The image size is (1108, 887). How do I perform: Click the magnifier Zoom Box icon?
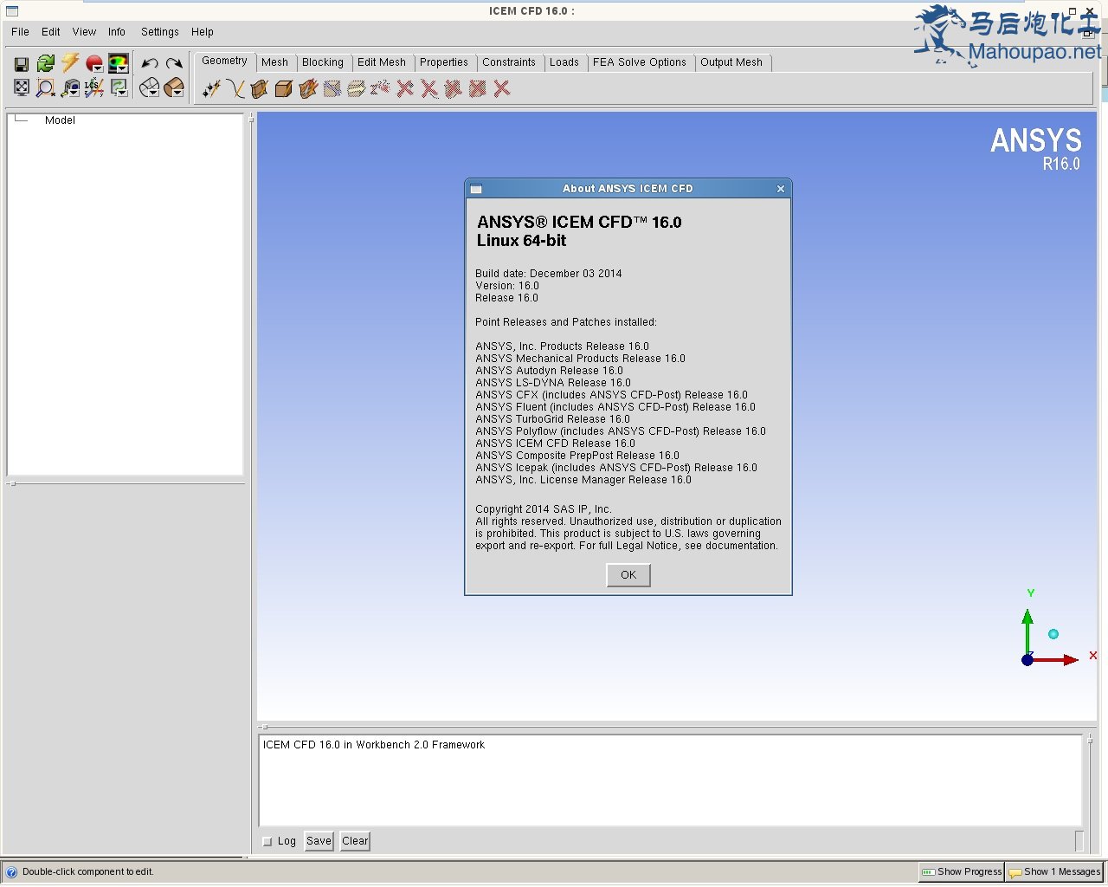46,87
